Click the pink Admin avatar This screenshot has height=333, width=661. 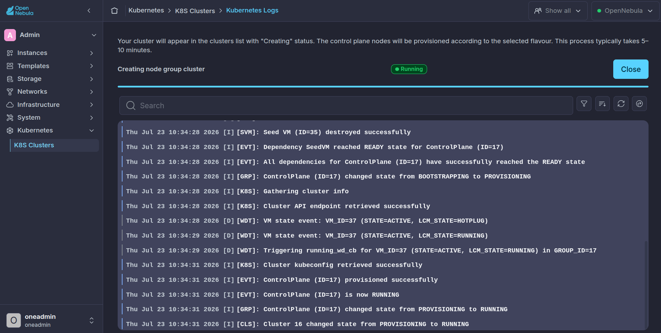pos(10,35)
